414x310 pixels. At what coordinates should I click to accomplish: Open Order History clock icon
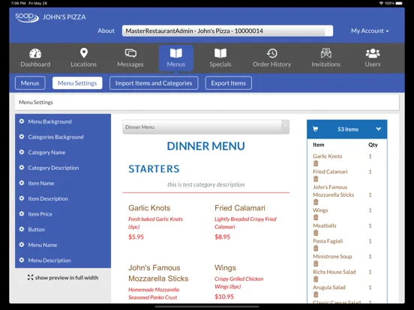pos(271,53)
